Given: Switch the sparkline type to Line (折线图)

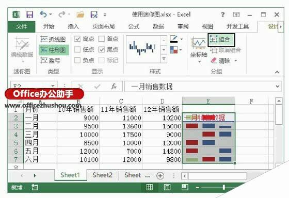Looking at the screenshot, I should pos(53,39).
